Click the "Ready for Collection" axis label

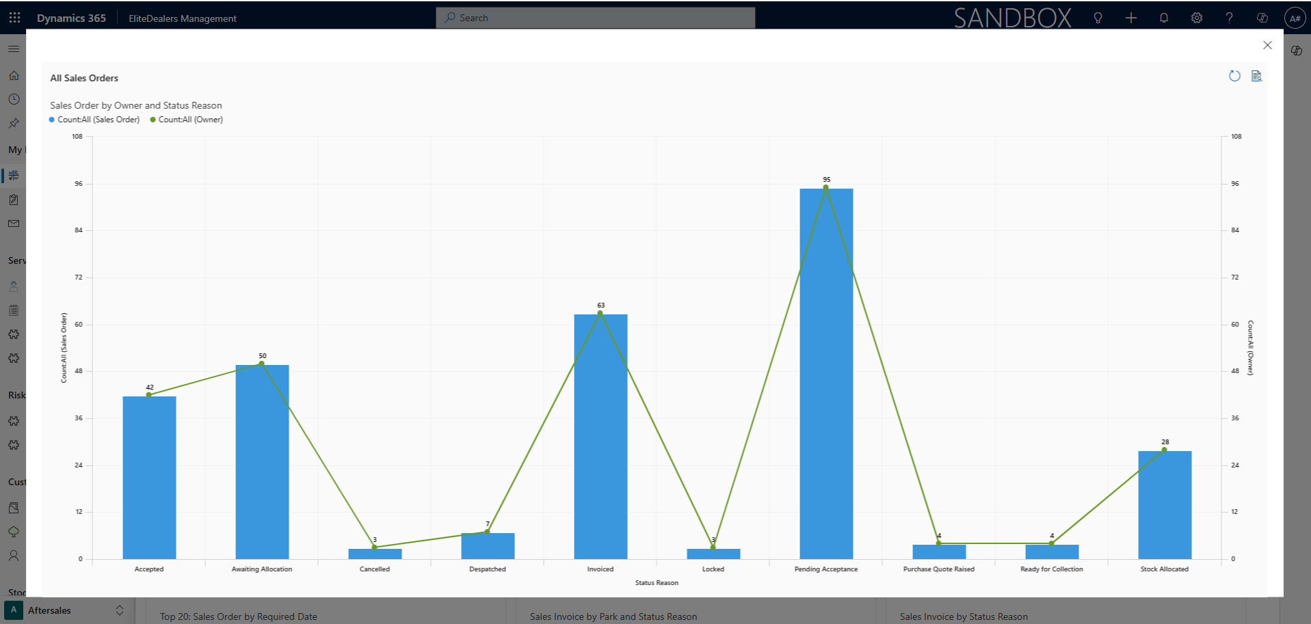coord(1052,569)
